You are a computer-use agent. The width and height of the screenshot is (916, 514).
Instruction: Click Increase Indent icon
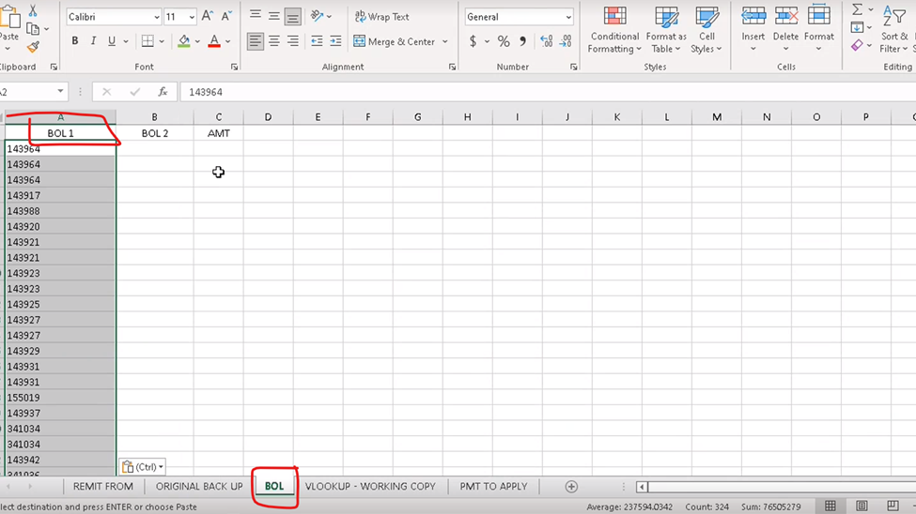click(335, 41)
